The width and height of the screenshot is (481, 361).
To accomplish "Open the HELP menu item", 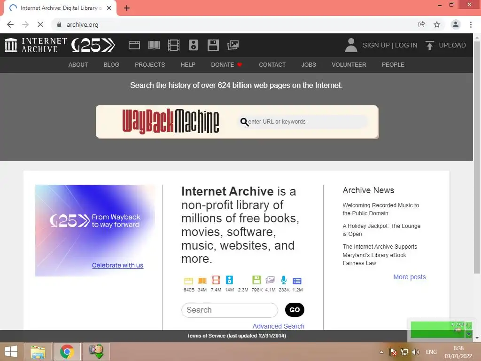I will 188,65.
